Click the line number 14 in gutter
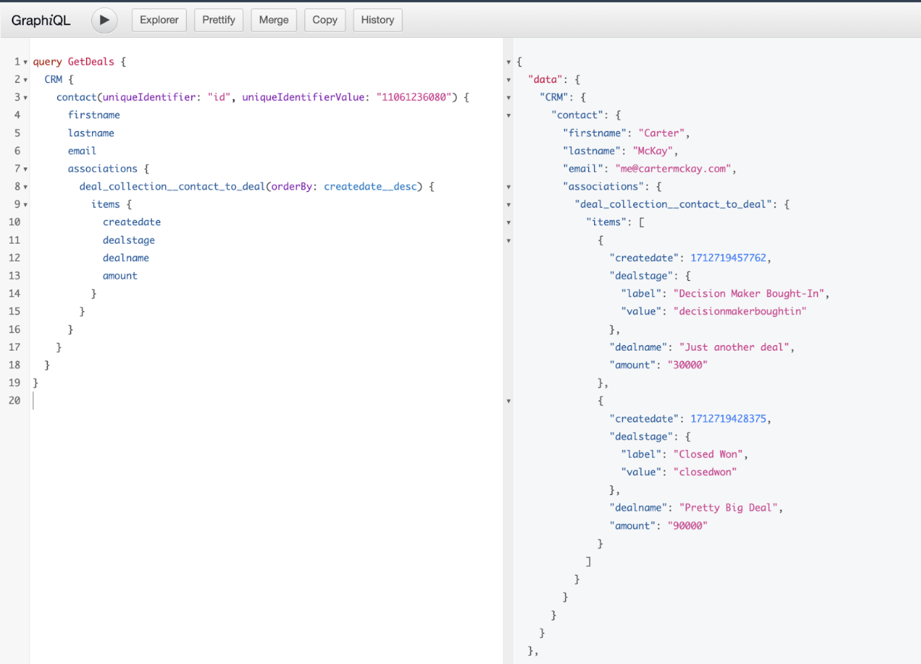Screen dimensions: 921x664 point(15,293)
